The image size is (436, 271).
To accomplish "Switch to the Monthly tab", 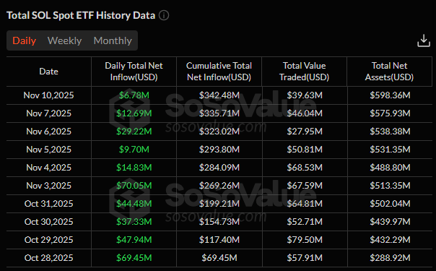I will coord(113,40).
